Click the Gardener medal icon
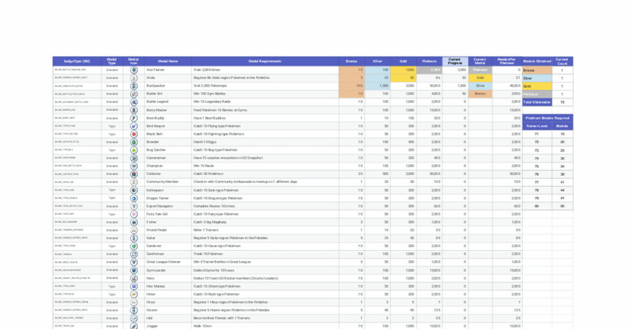Viewport: 626px width, 329px height. [x=134, y=246]
